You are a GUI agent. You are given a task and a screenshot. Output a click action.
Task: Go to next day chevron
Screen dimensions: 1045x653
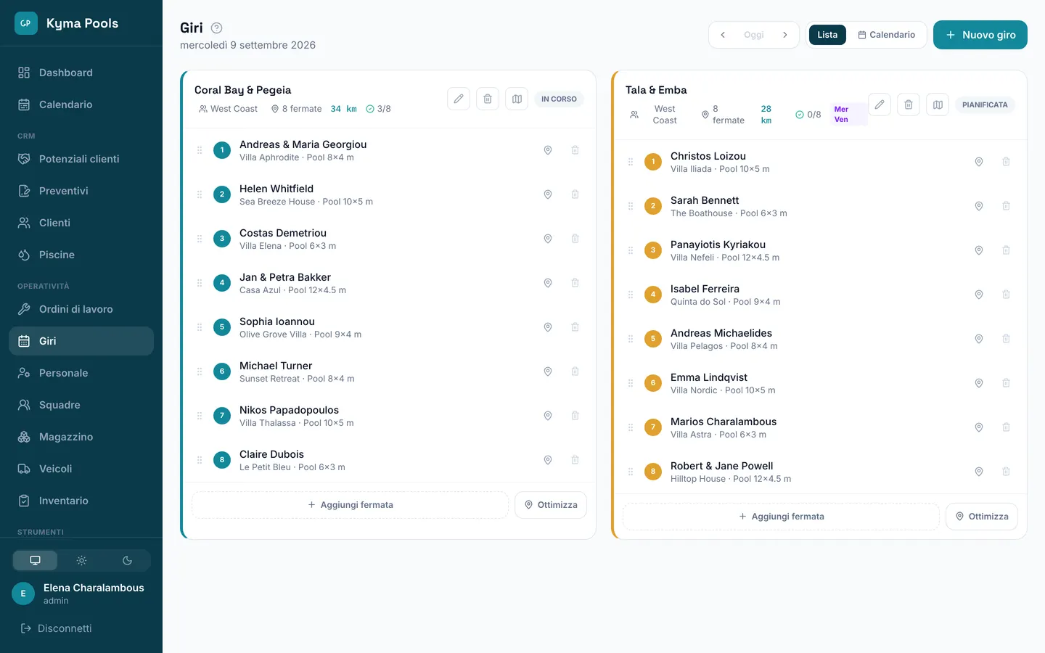click(784, 35)
